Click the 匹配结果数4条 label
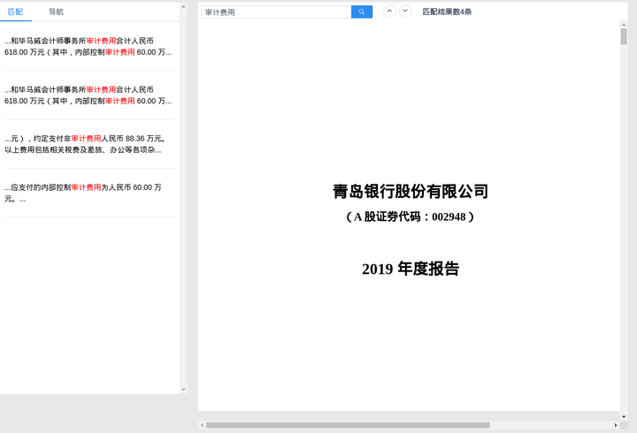Screen dimensions: 637x433 click(447, 11)
